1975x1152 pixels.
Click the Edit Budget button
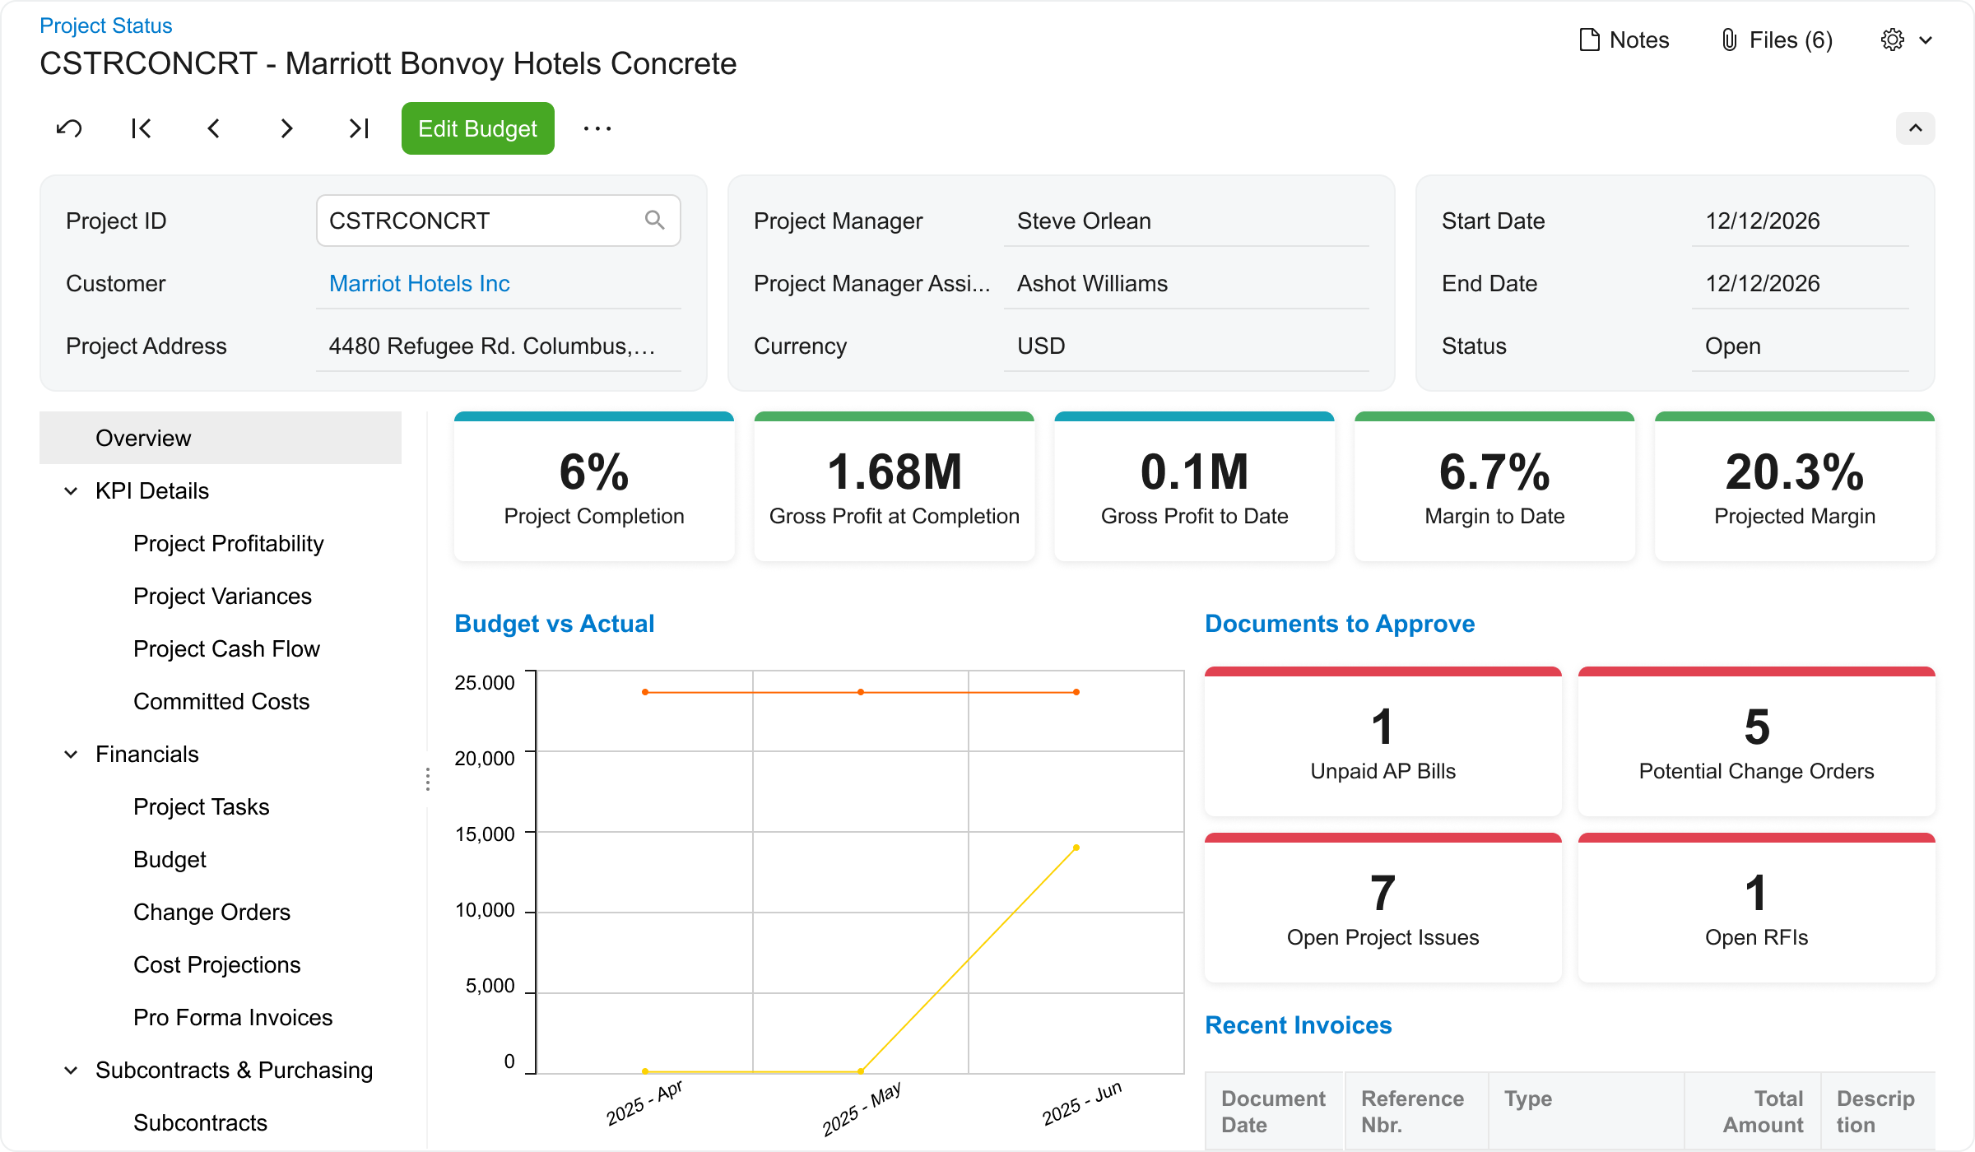tap(477, 128)
